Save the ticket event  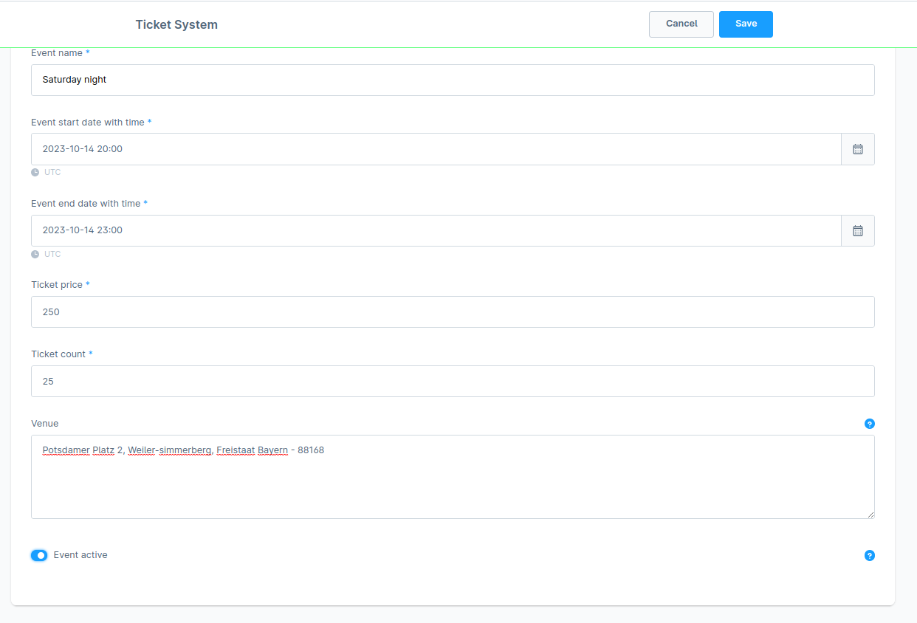(746, 24)
